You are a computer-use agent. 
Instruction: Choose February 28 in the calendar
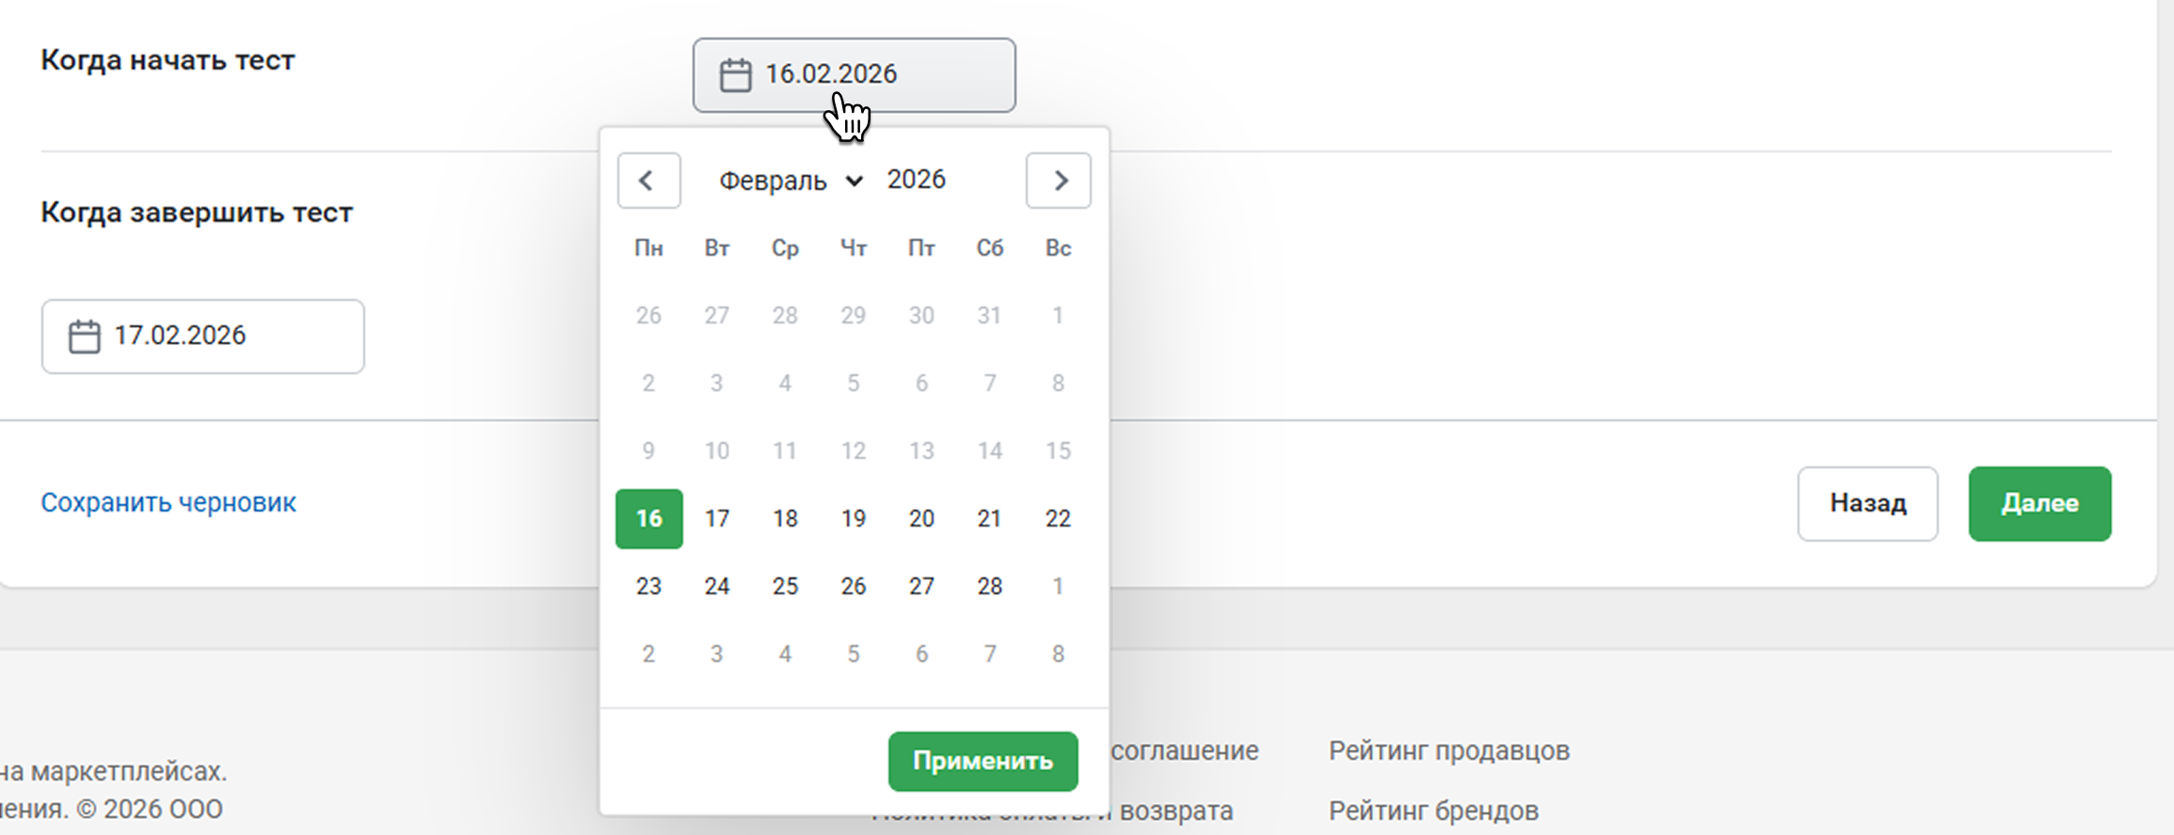pyautogui.click(x=989, y=587)
